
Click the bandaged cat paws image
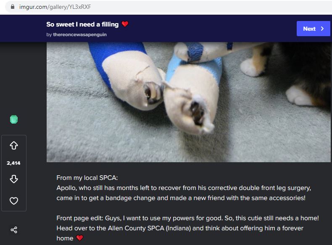pos(188,102)
